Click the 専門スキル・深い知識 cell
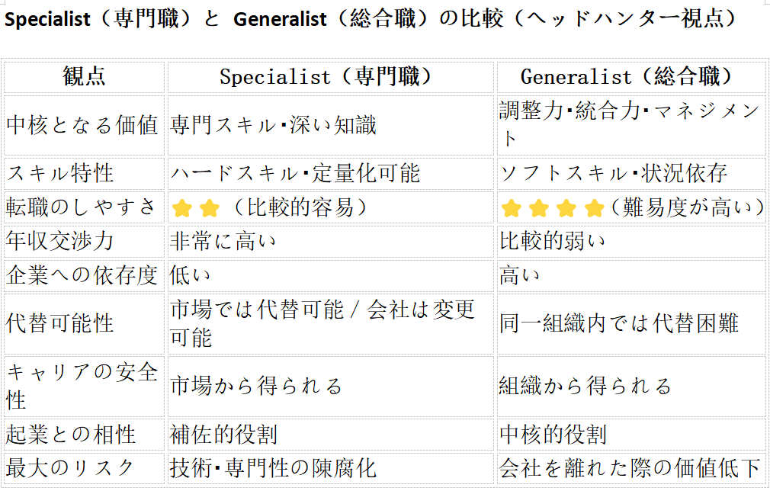The height and width of the screenshot is (491, 770). coord(273,125)
